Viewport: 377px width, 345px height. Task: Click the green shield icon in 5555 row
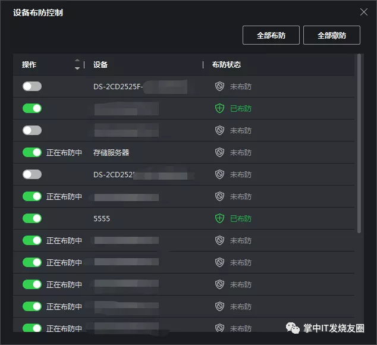(219, 218)
